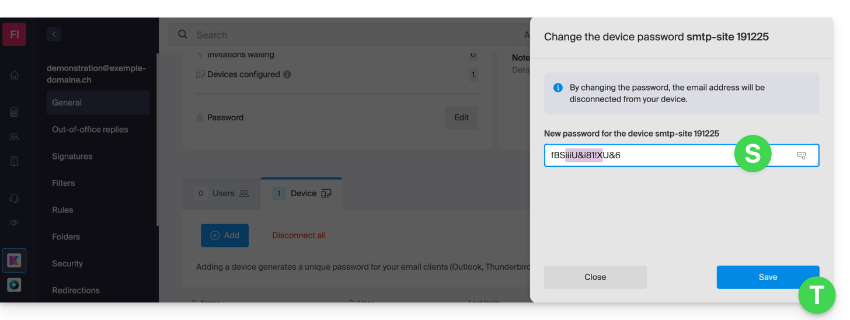Screen dimensions: 850x320
Task: Collapse the sidebar with the chevron button
Action: pos(54,34)
